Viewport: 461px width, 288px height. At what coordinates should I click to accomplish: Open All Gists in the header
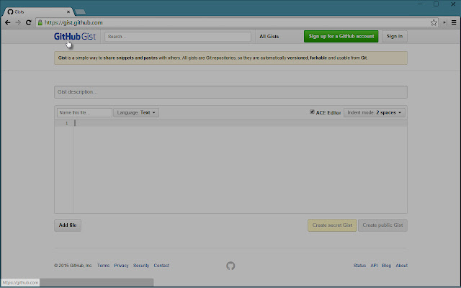pos(269,37)
